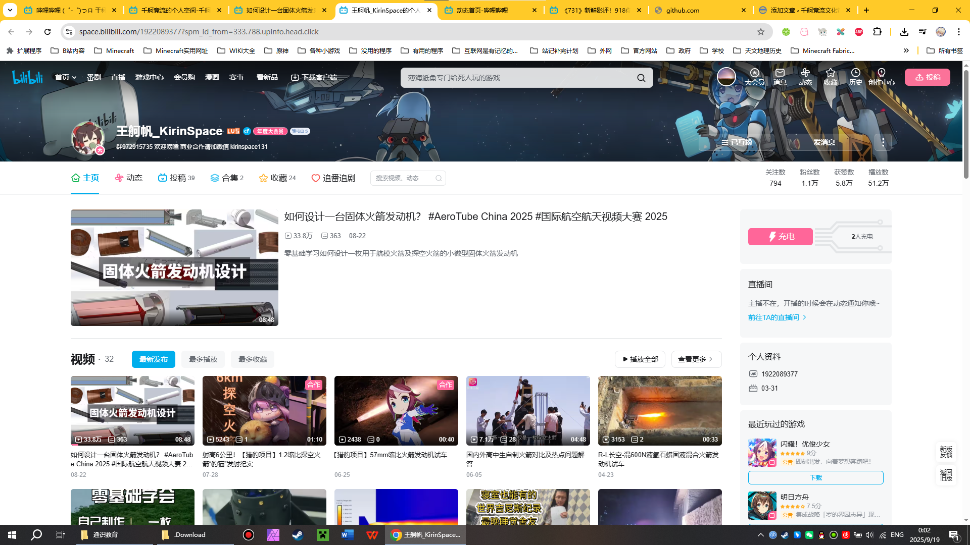Open the 历史 history clock icon
Screen dimensions: 970x545
(x=855, y=77)
